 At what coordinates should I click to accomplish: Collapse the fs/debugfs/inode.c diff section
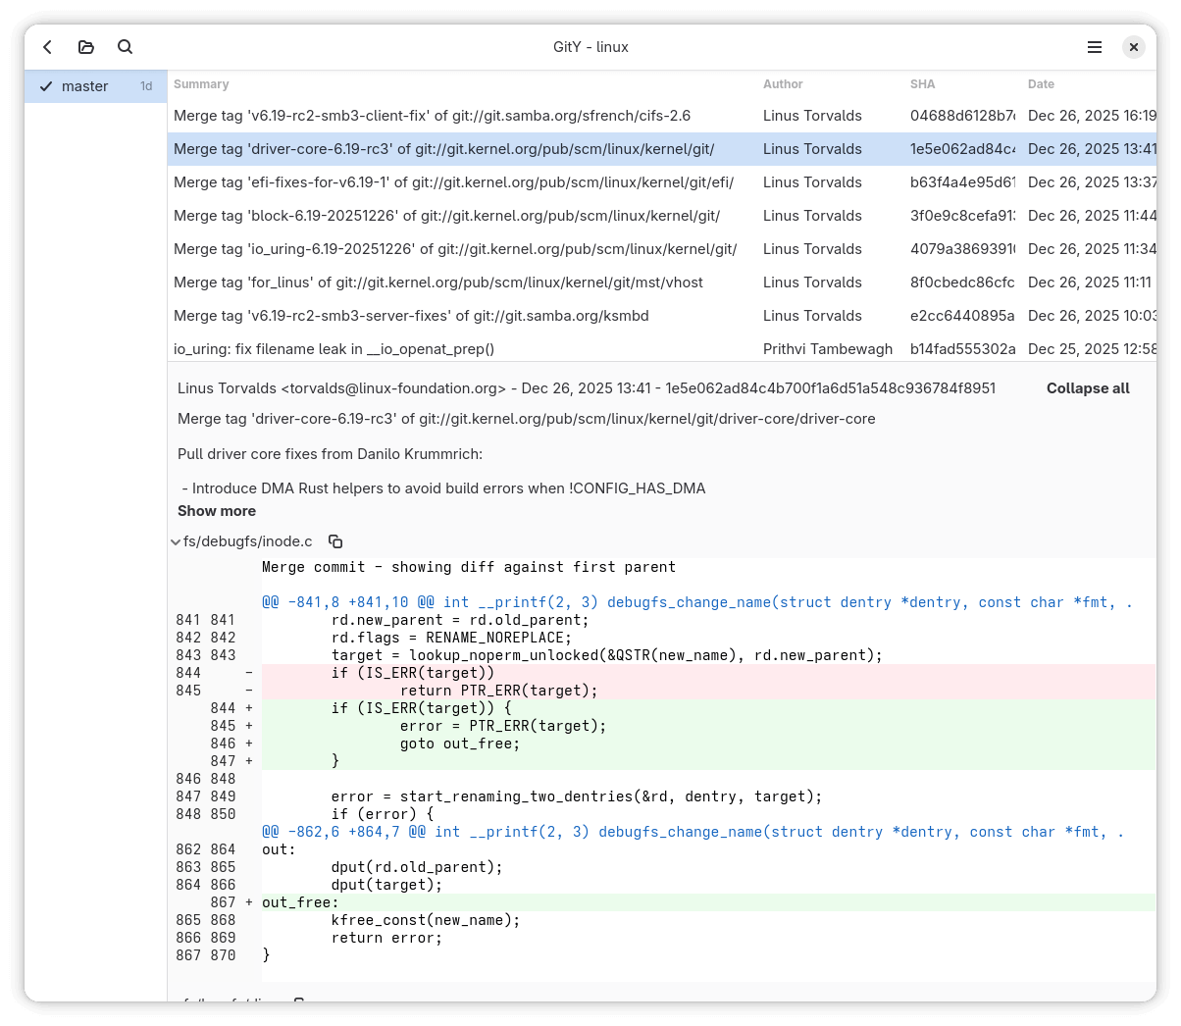tap(176, 541)
